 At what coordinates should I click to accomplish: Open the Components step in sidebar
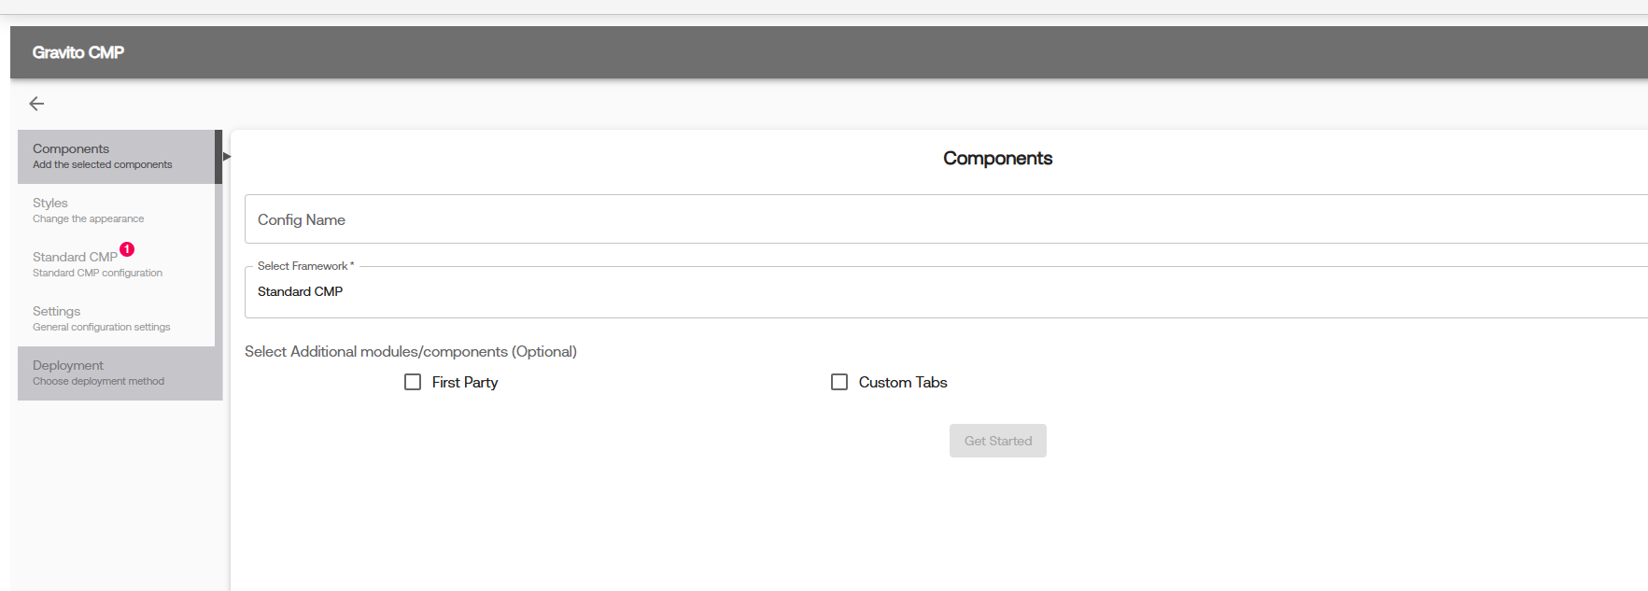click(117, 157)
